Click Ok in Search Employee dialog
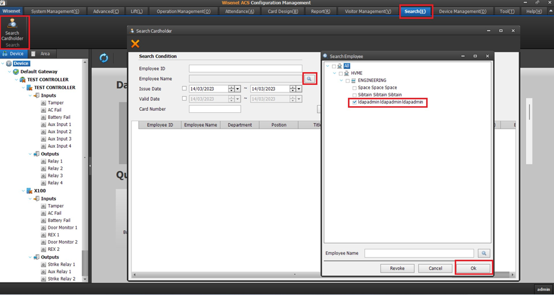The image size is (554, 295). pos(473,268)
